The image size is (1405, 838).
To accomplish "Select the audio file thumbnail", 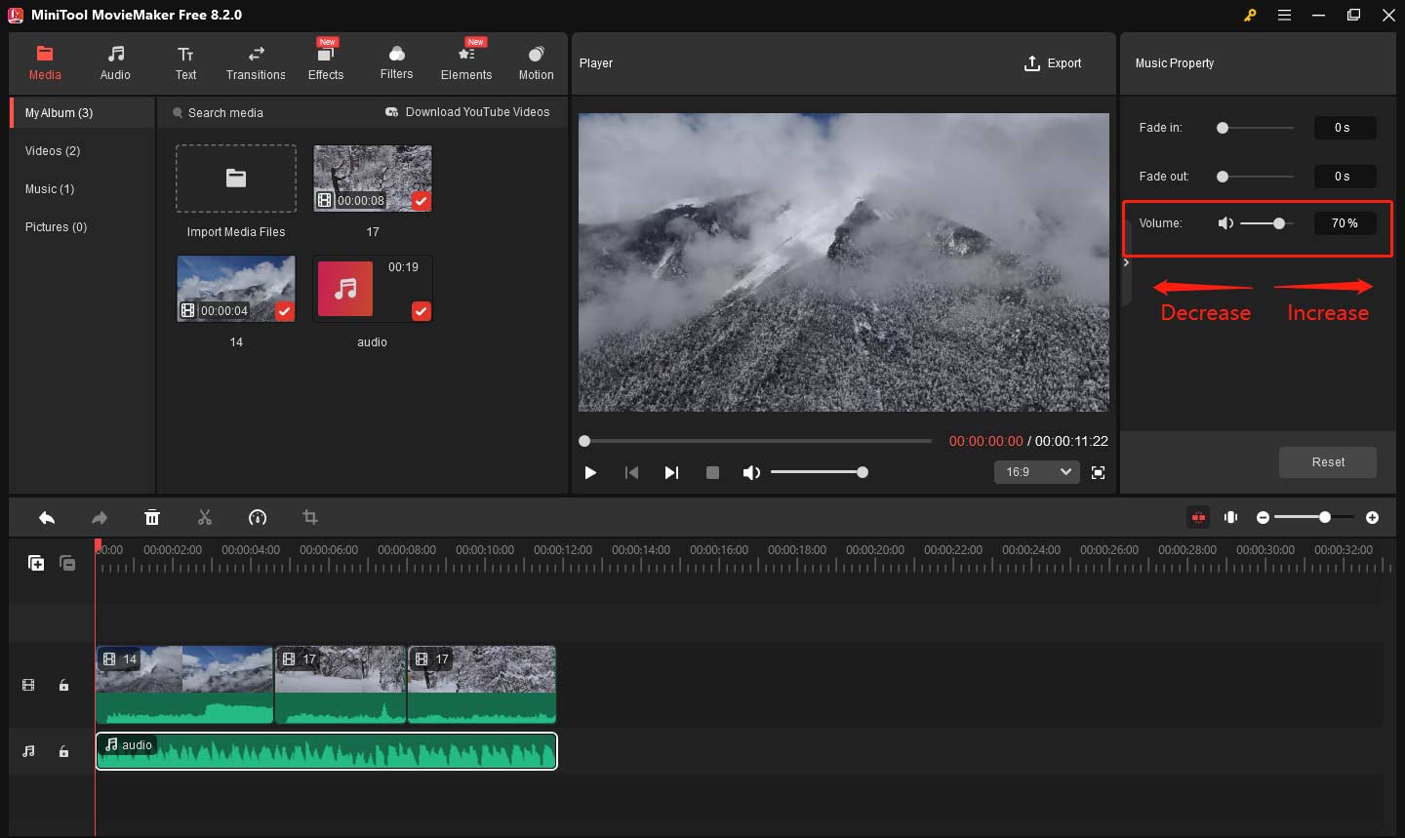I will 373,289.
